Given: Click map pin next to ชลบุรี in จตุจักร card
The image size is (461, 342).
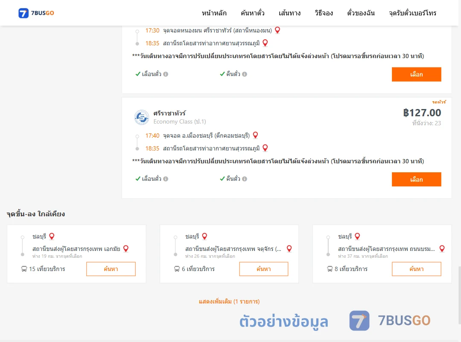Looking at the screenshot, I should point(204,236).
